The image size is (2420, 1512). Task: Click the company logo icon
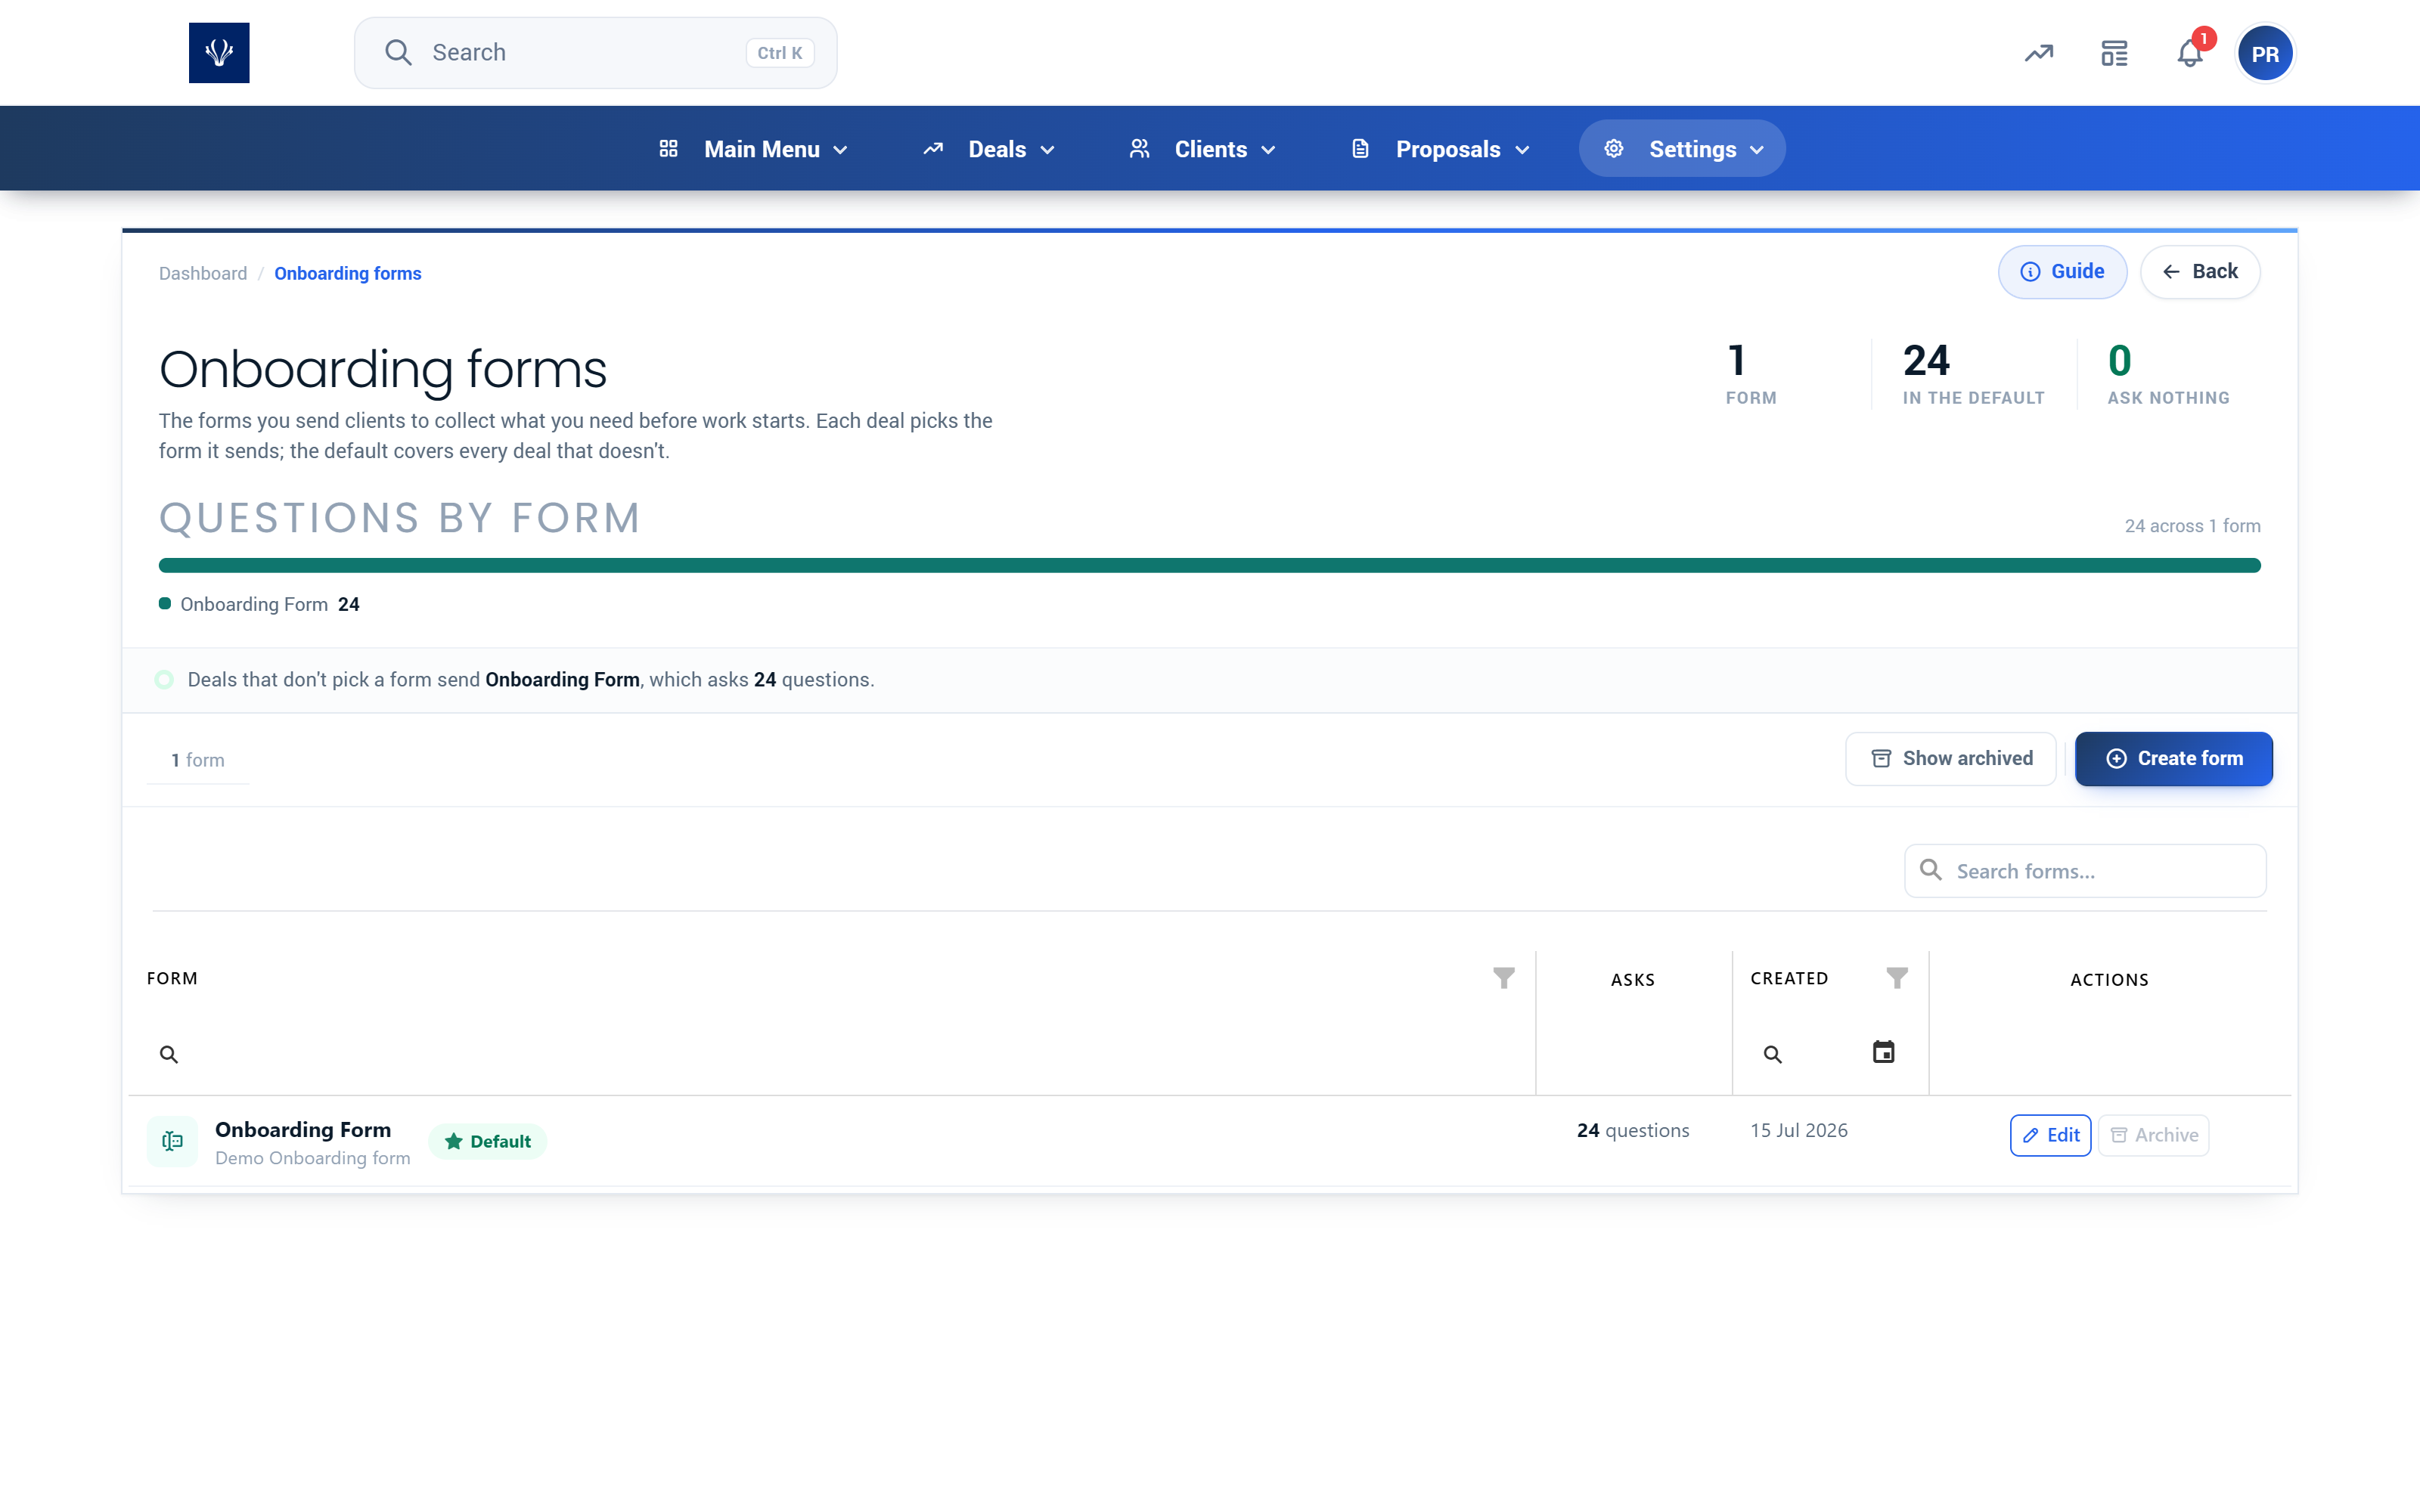coord(219,53)
